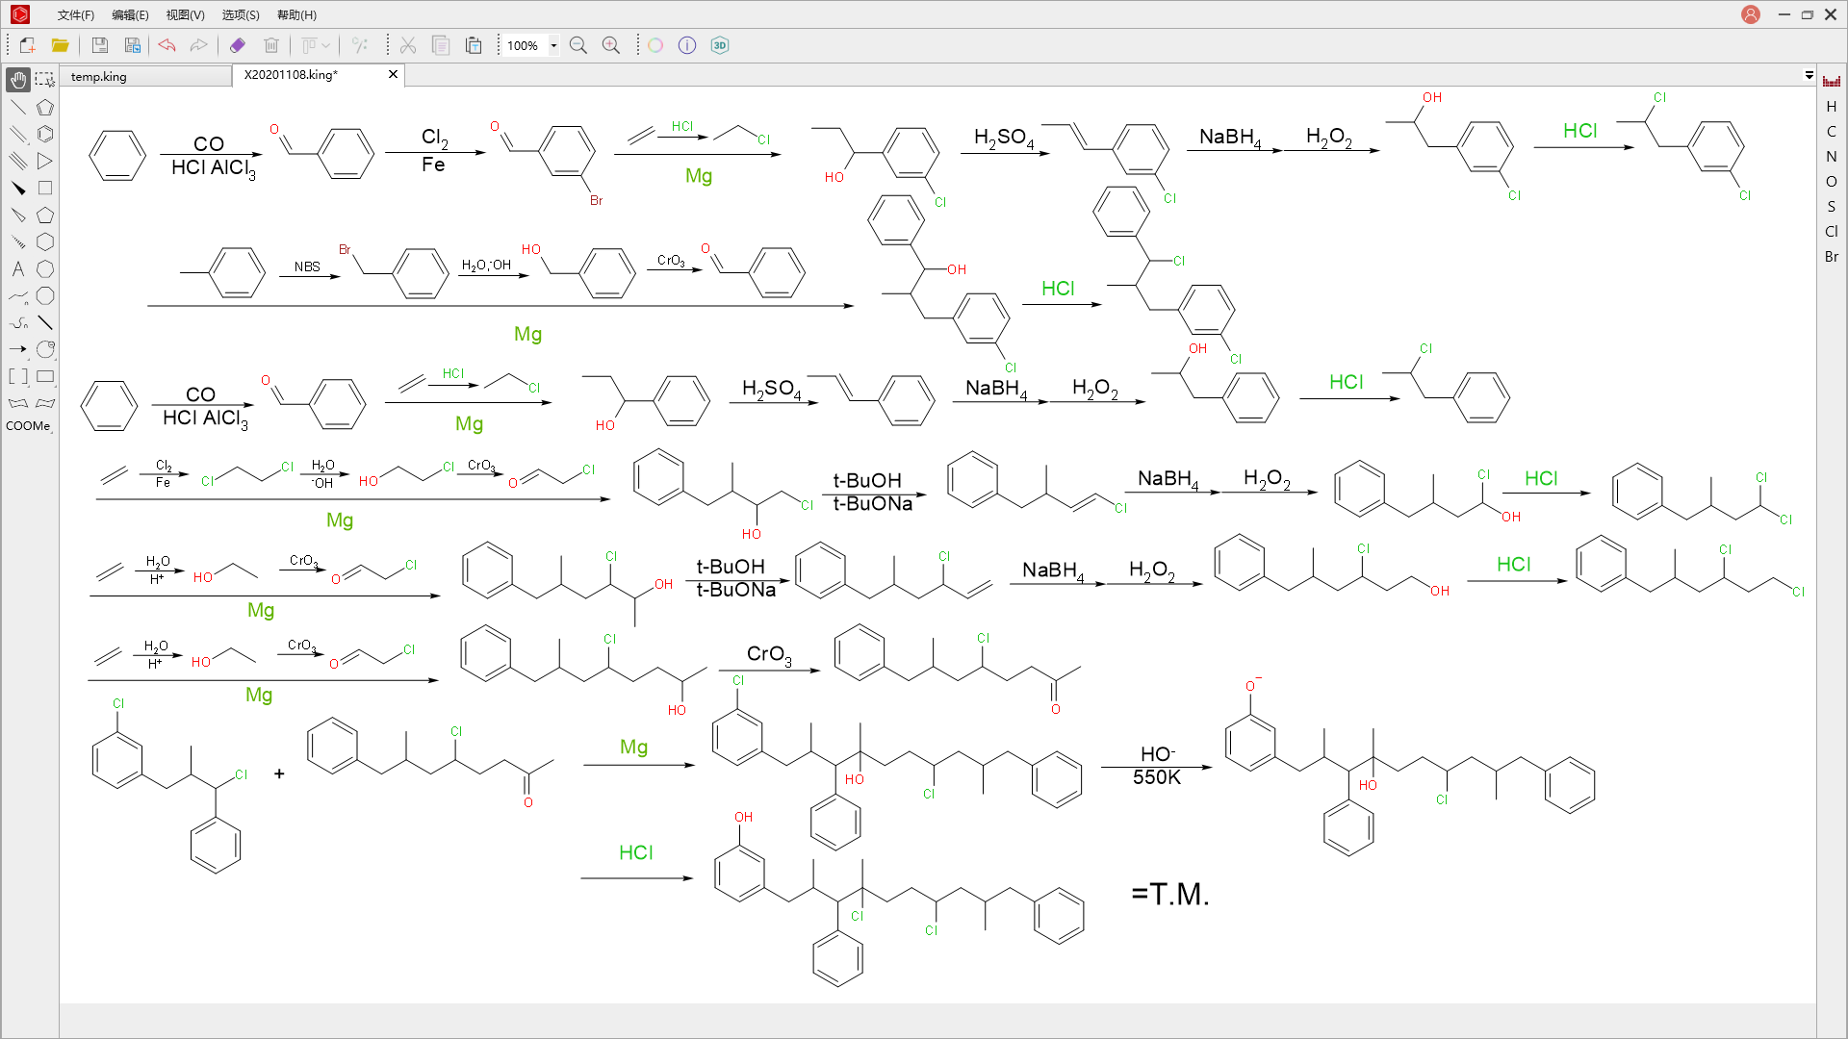The height and width of the screenshot is (1039, 1848).
Task: Click the trash Delete icon
Action: point(271,45)
